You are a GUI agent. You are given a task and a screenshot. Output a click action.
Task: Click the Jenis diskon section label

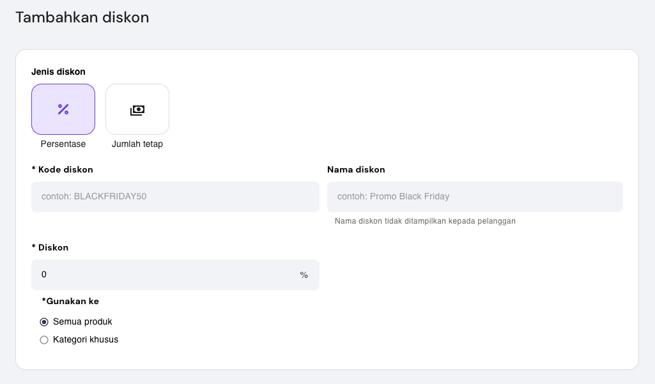coord(58,72)
